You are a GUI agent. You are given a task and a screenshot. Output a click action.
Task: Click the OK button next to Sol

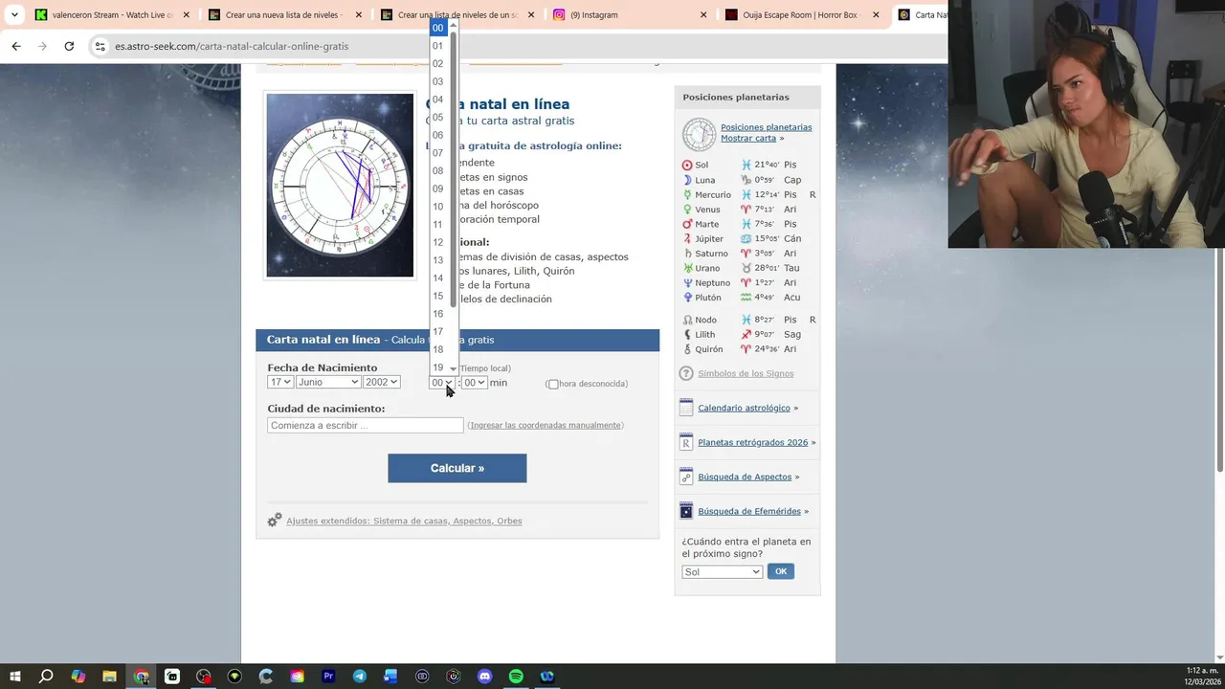(x=781, y=571)
